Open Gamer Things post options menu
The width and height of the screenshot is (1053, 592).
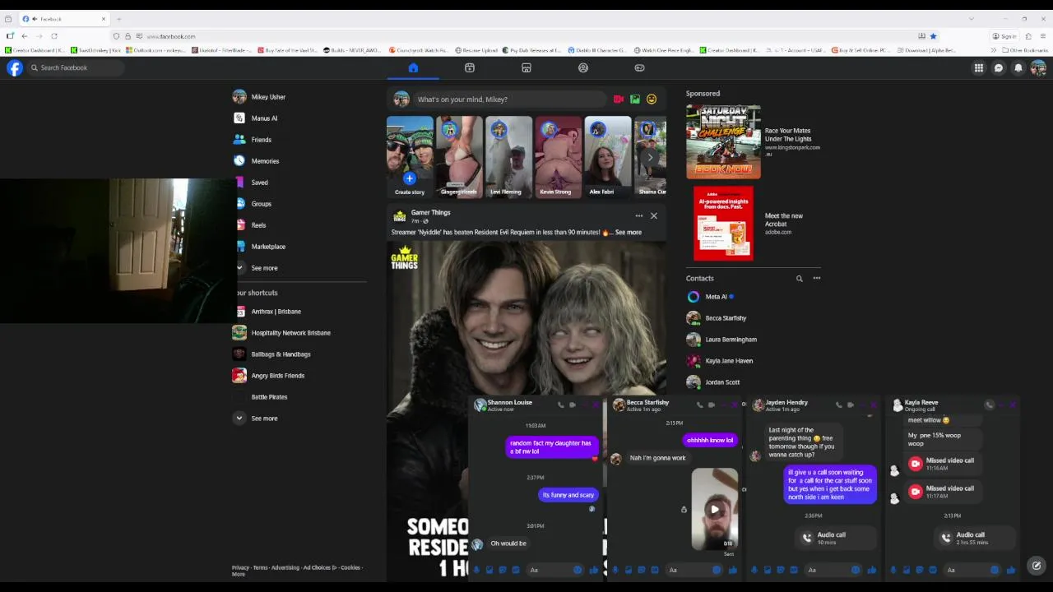click(x=638, y=216)
